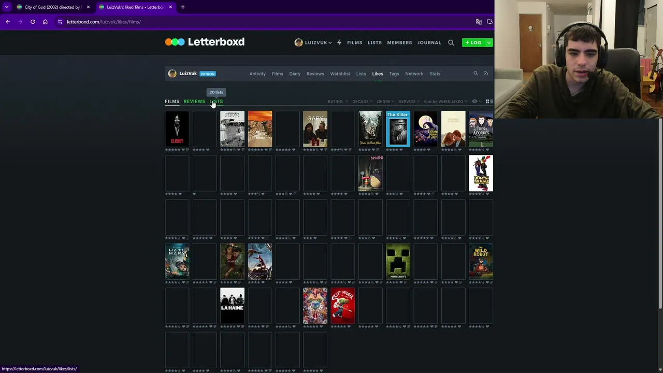The height and width of the screenshot is (373, 663).
Task: Open the lightning bolt activity icon
Action: pyautogui.click(x=339, y=42)
